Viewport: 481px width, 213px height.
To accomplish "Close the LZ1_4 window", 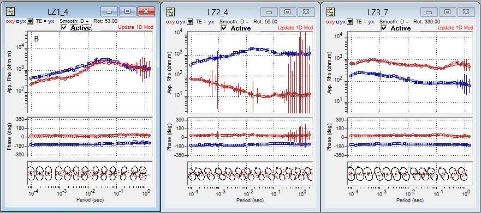I will tap(146, 11).
